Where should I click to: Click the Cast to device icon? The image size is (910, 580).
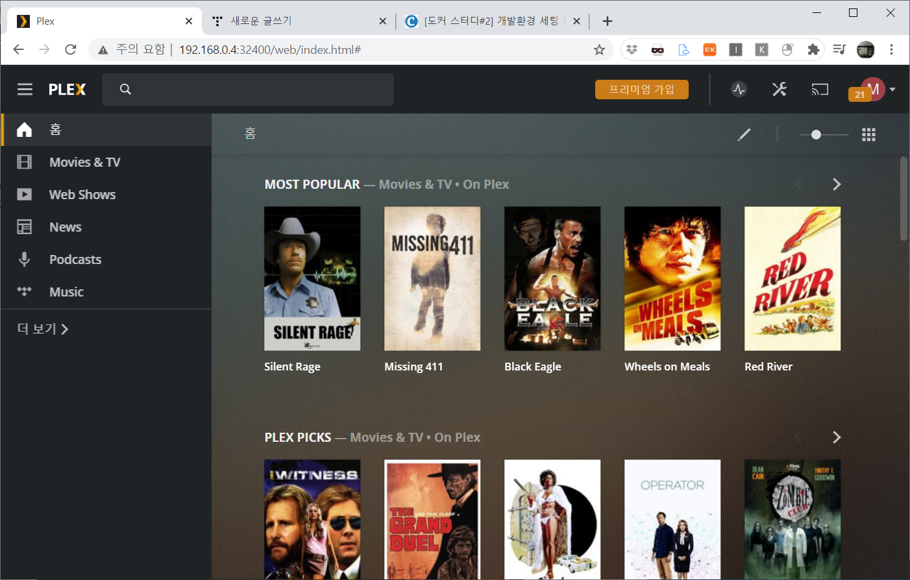[820, 90]
